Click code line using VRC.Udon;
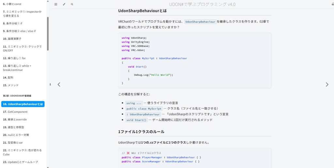This screenshot has height=168, width=334. tap(133, 50)
